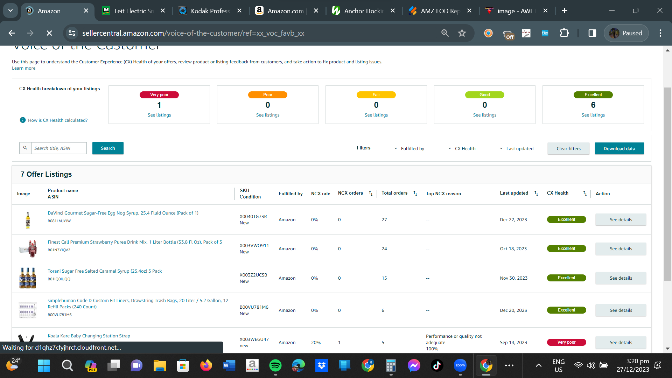Click the browser forward arrow
672x378 pixels.
pos(30,33)
